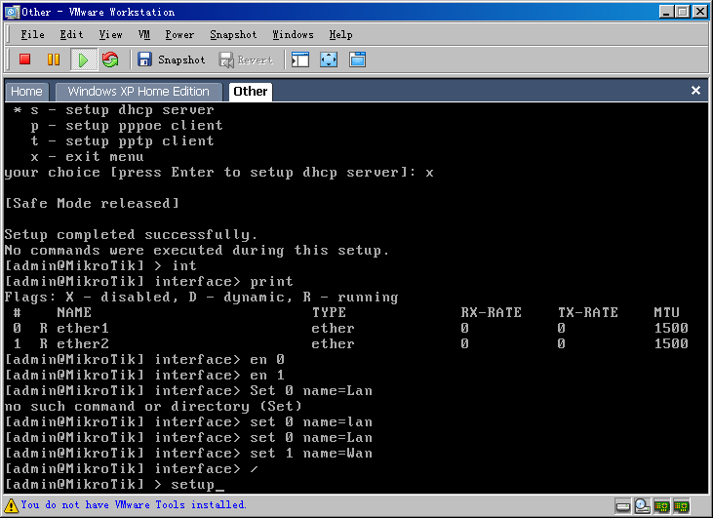Click the orange Suspend pause icon

[x=54, y=60]
